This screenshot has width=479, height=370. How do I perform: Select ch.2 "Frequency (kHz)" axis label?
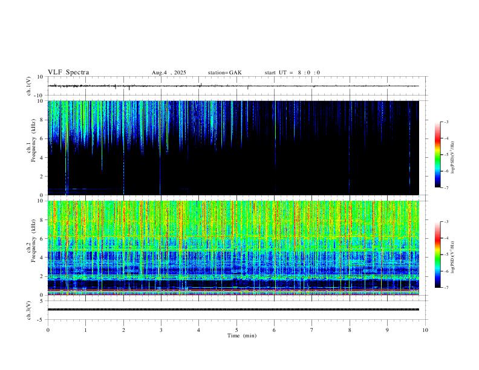coord(34,241)
